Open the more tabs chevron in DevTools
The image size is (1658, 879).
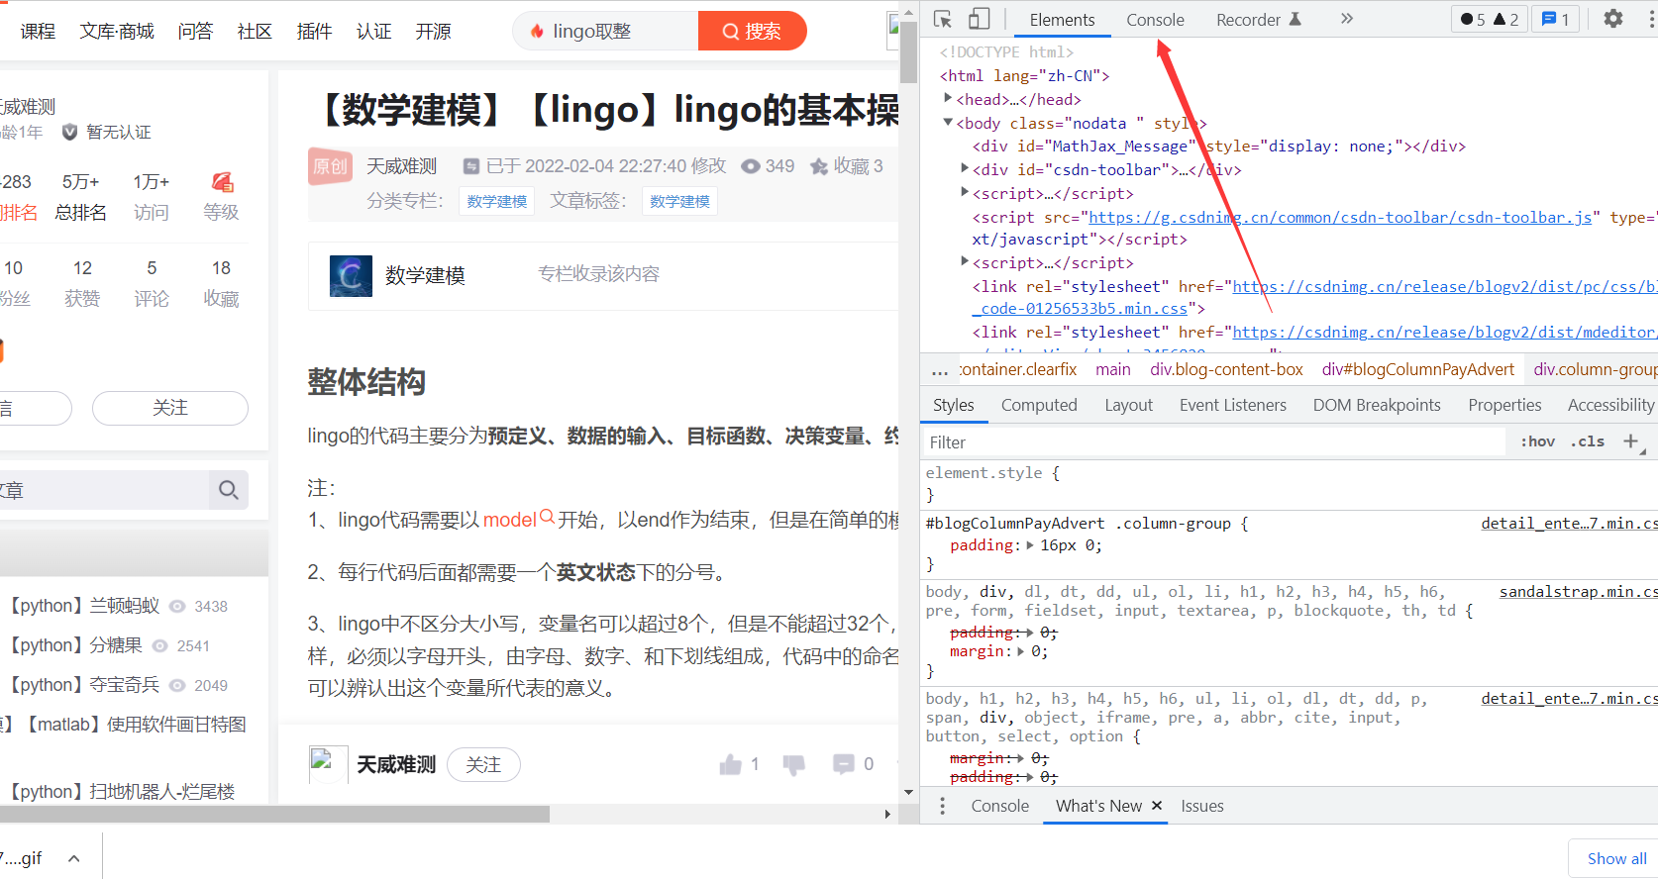coord(1346,19)
